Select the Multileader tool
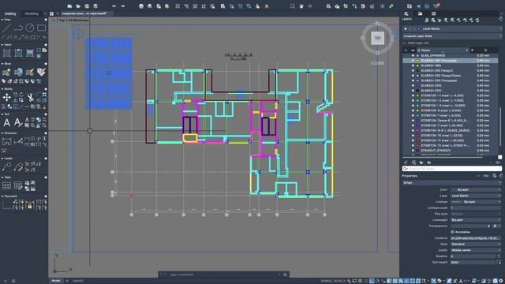 coord(18,166)
